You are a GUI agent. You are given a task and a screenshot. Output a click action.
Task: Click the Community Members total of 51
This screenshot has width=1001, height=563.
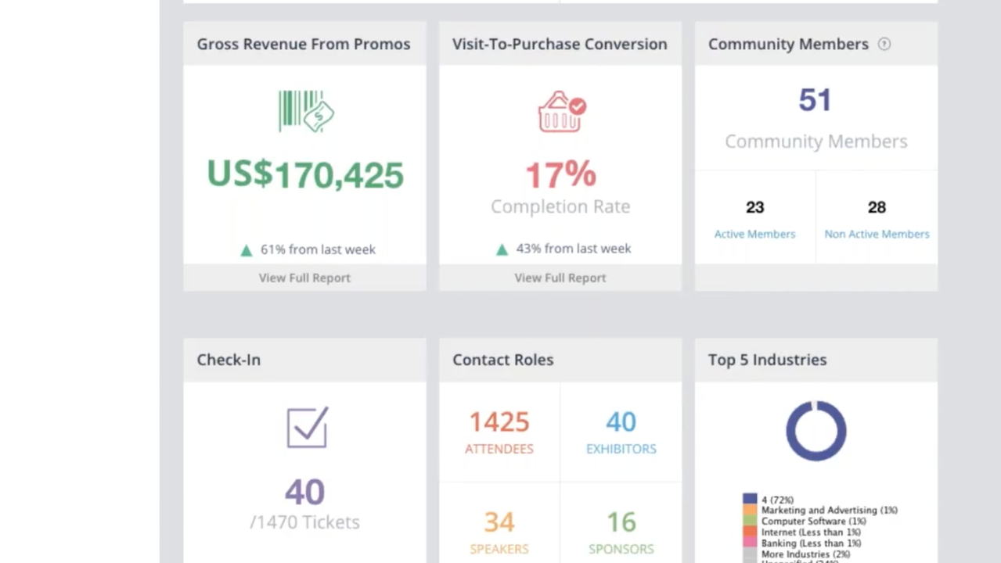[816, 99]
